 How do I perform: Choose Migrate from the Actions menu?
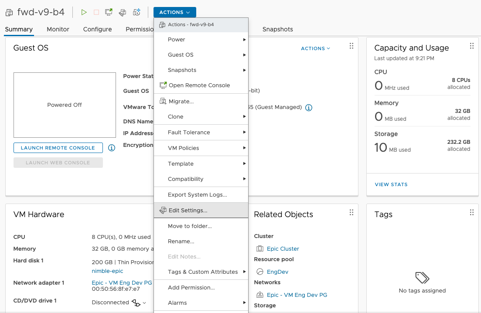coord(181,101)
